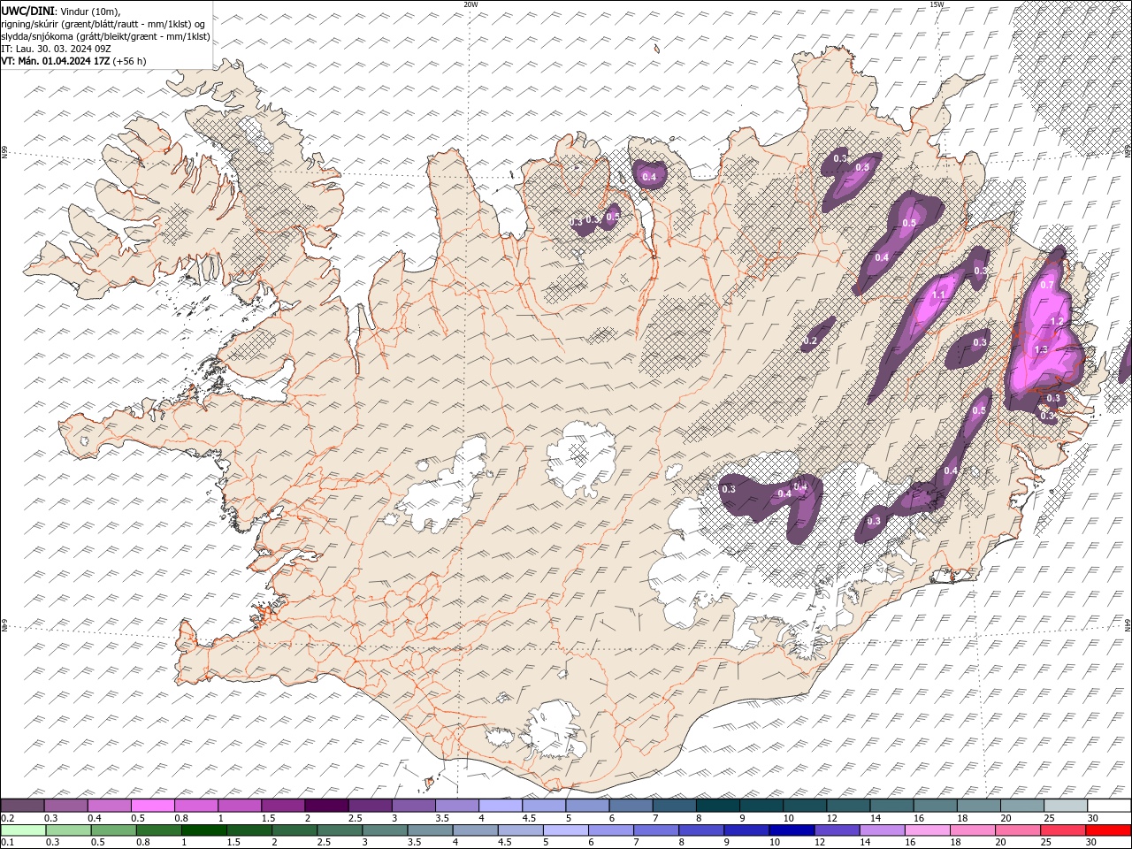This screenshot has width=1132, height=849.
Task: Click the '0.2' precipitation value on the map
Action: pos(810,340)
